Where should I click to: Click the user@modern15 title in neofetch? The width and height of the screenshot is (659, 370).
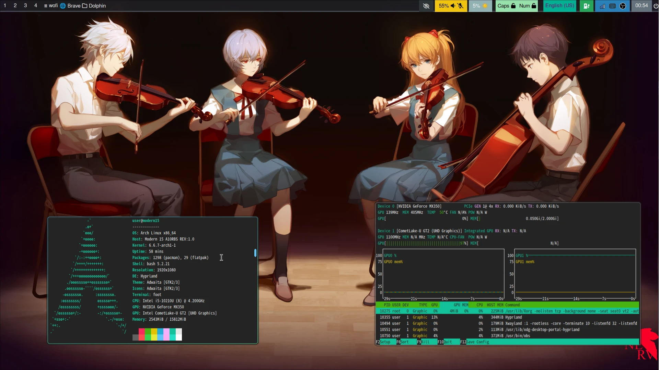(x=146, y=221)
